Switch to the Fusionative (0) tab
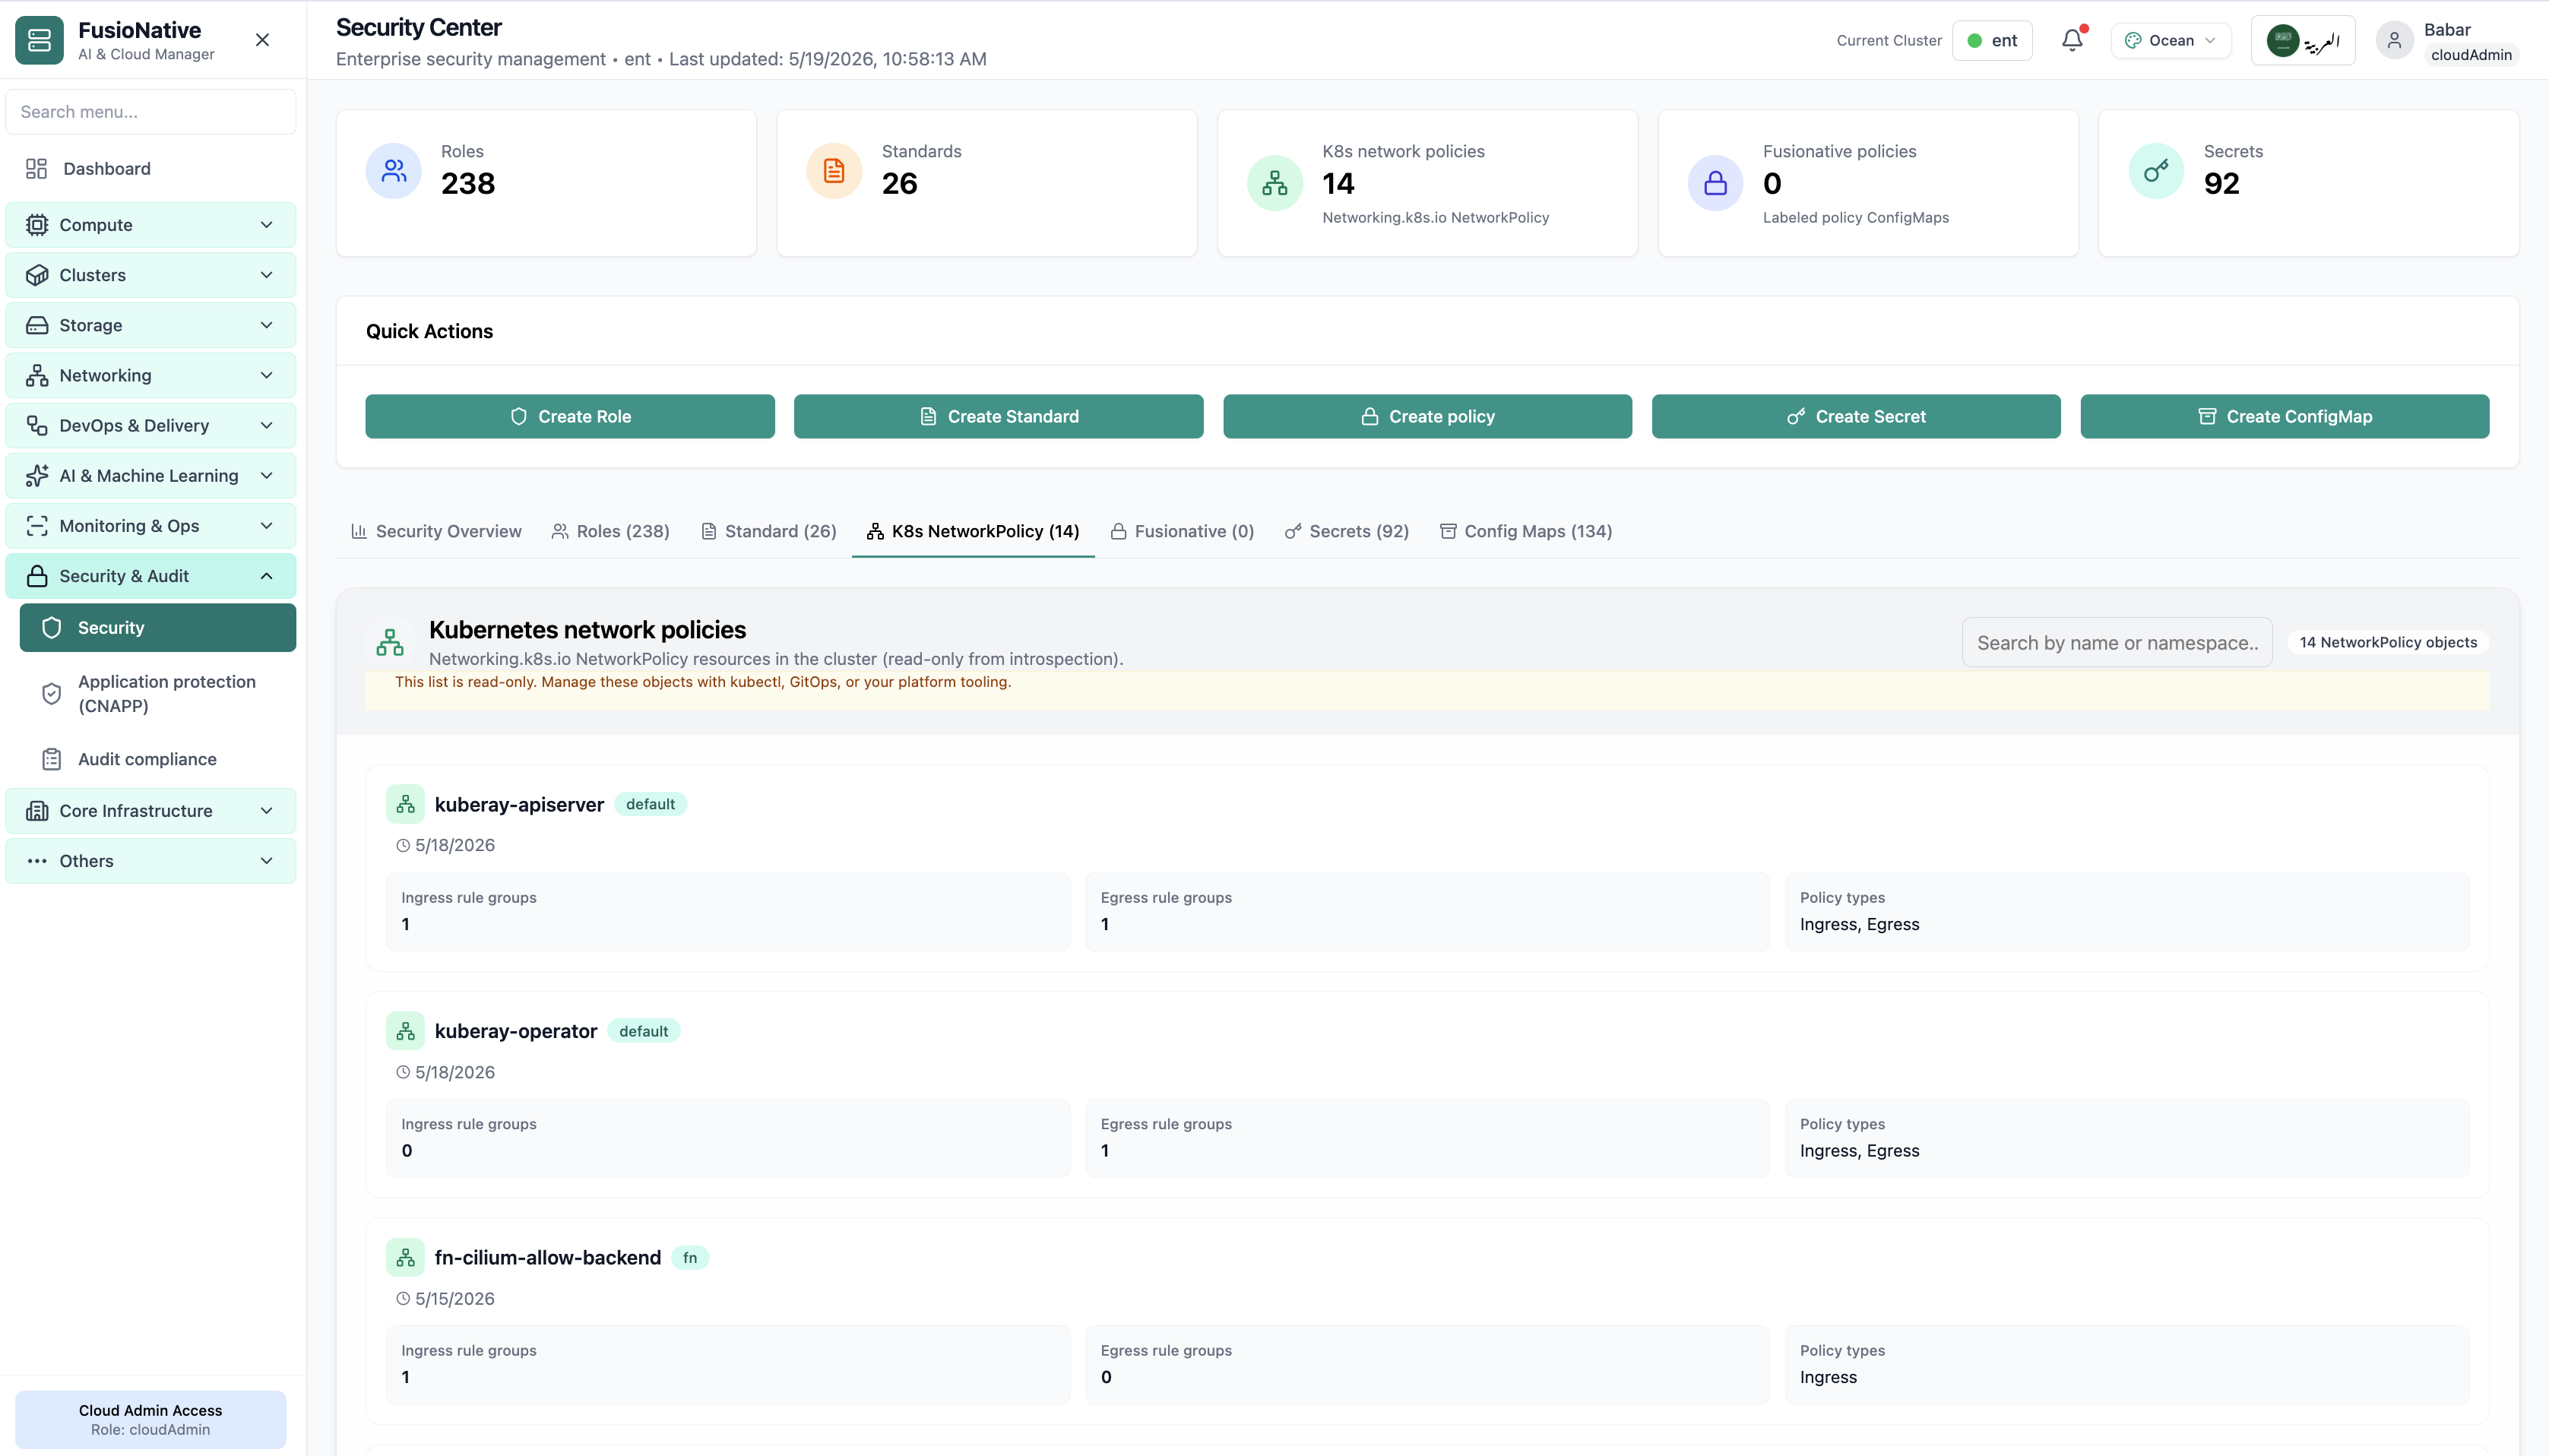Viewport: 2549px width, 1456px height. point(1181,531)
